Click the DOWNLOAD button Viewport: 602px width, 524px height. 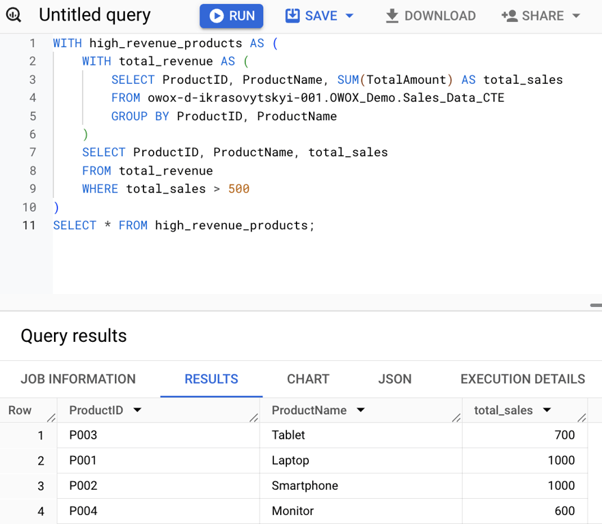430,16
